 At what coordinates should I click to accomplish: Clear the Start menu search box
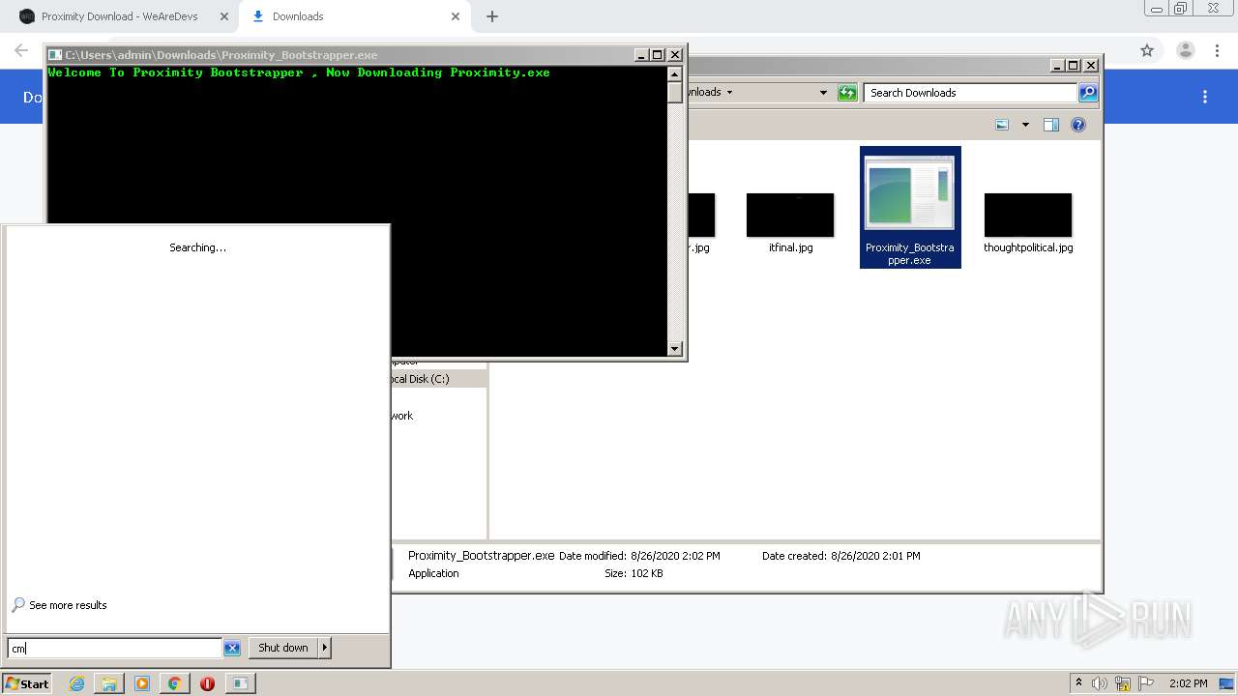pyautogui.click(x=232, y=648)
